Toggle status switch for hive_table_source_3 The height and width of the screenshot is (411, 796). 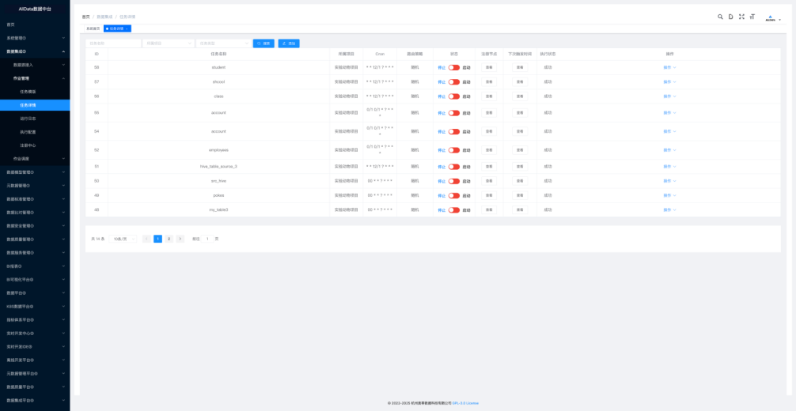click(454, 167)
